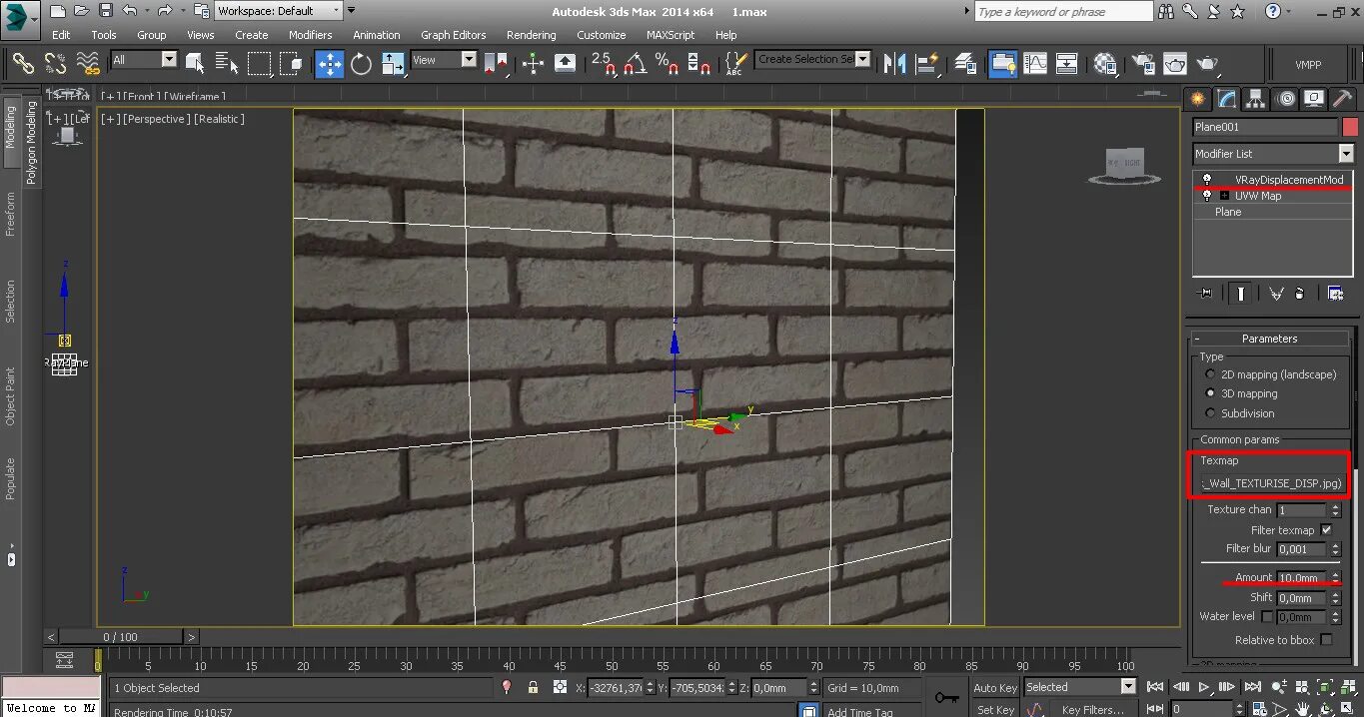This screenshot has height=717, width=1364.
Task: Toggle VRayDisplacementMod lightbulb visibility
Action: pos(1207,180)
